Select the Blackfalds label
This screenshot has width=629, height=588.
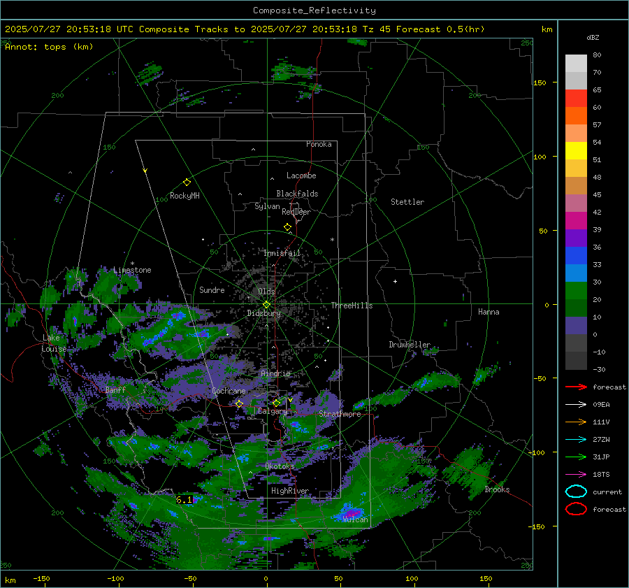tap(297, 194)
